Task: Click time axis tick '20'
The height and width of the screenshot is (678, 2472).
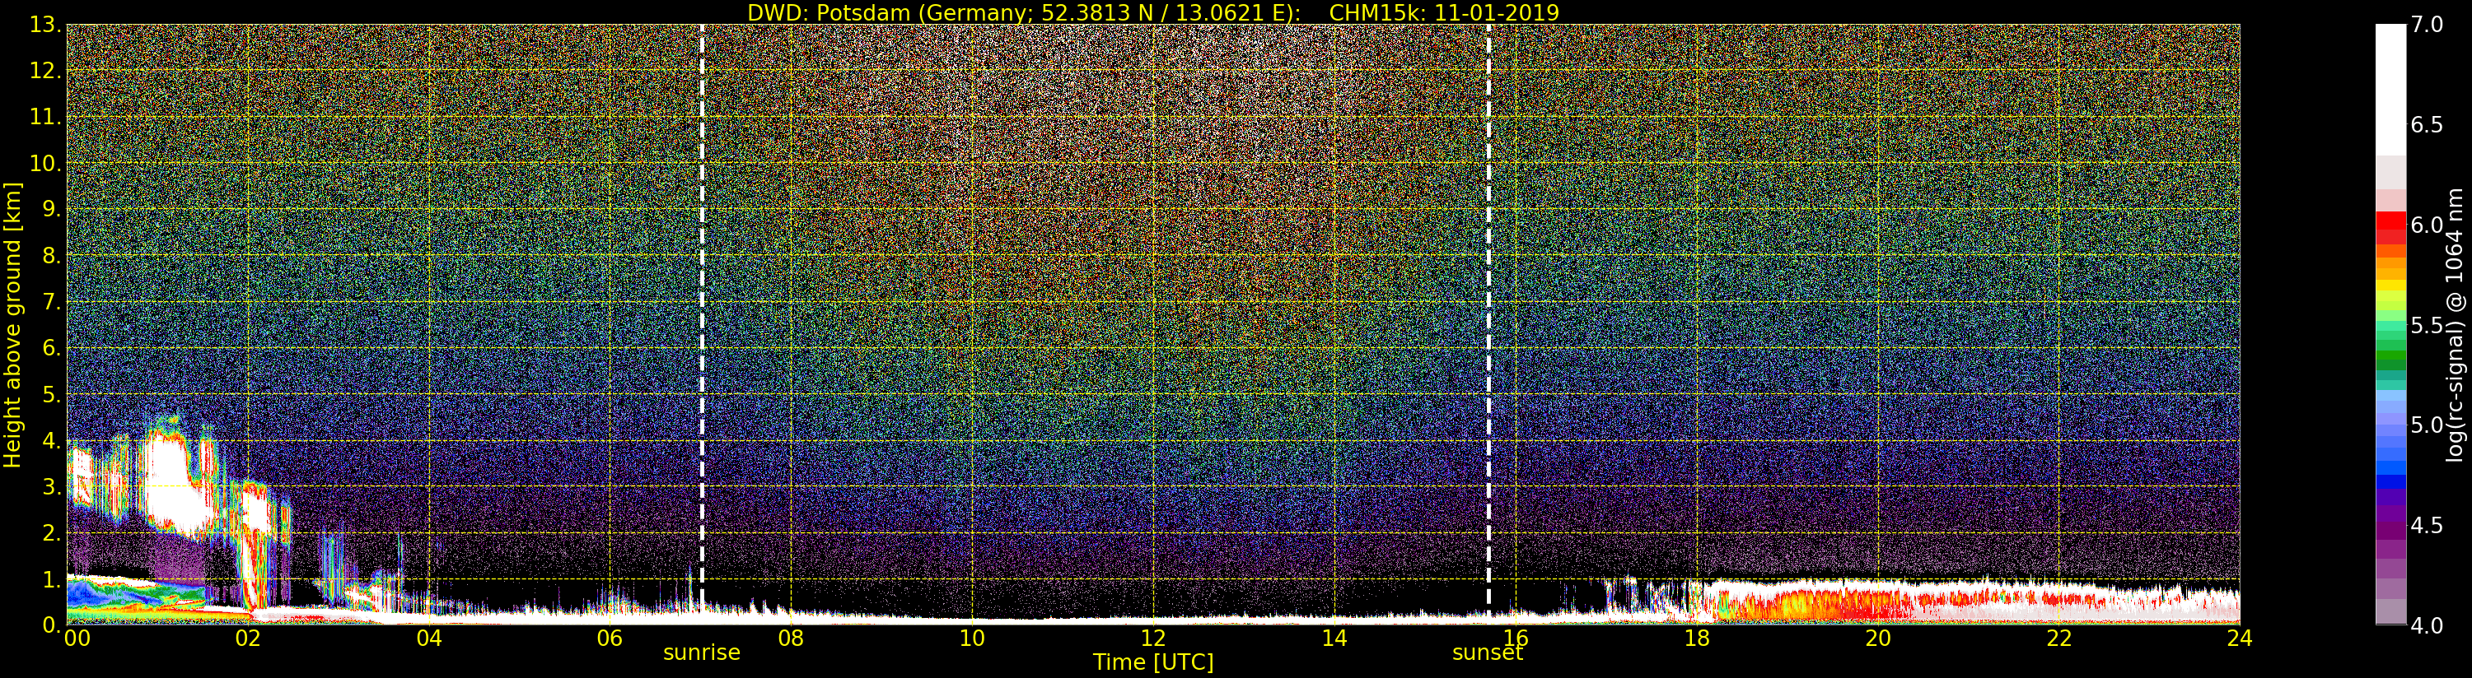Action: click(1877, 639)
